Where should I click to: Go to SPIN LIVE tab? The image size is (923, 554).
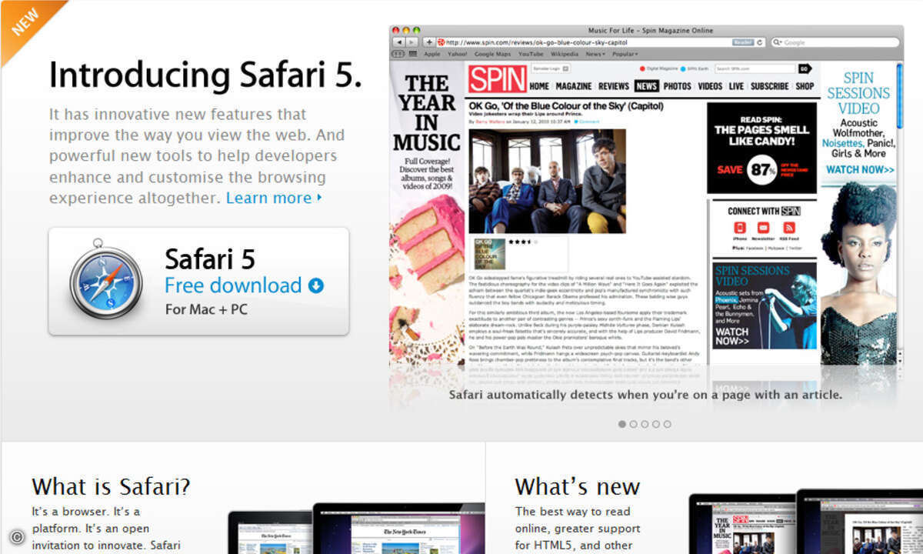click(736, 86)
